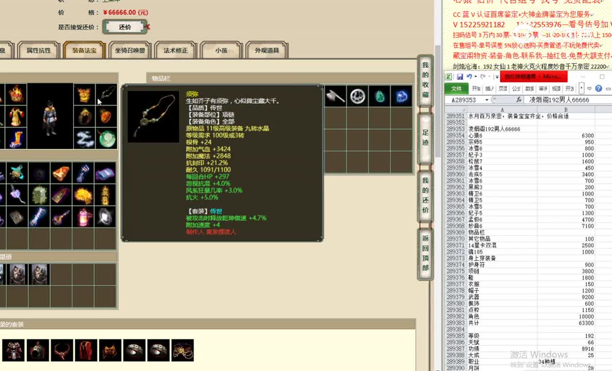Click the Save icon in Excel toolbar
Screen dimensions: 612x371
[459, 77]
